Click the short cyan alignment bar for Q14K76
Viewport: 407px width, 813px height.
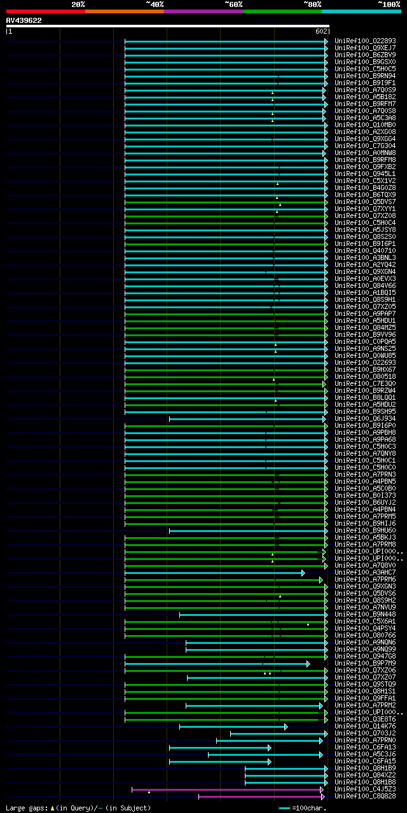coord(233,727)
